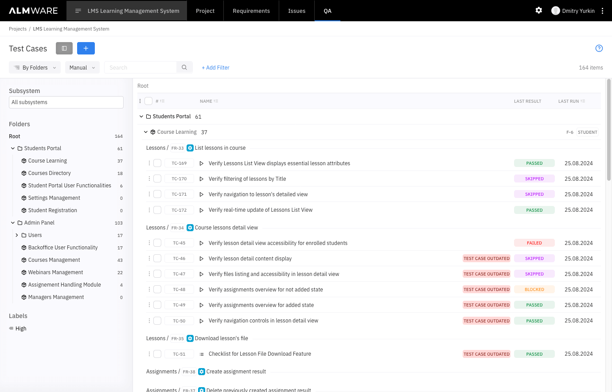Click requirement icon next to Download lesson's file
This screenshot has height=392, width=612.
pyautogui.click(x=190, y=338)
